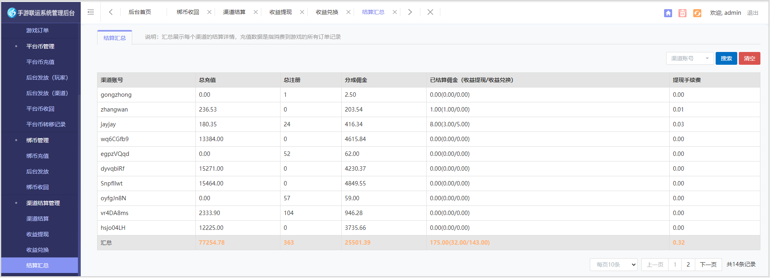Viewport: 770px width, 279px height.
Task: Select the 结算汇总 content panel tab
Action: point(115,38)
